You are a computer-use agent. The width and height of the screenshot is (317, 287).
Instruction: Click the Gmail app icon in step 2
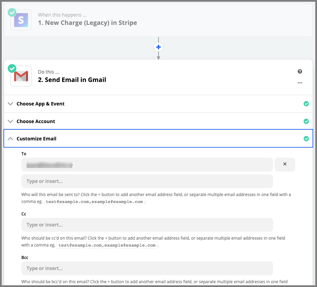[x=21, y=76]
